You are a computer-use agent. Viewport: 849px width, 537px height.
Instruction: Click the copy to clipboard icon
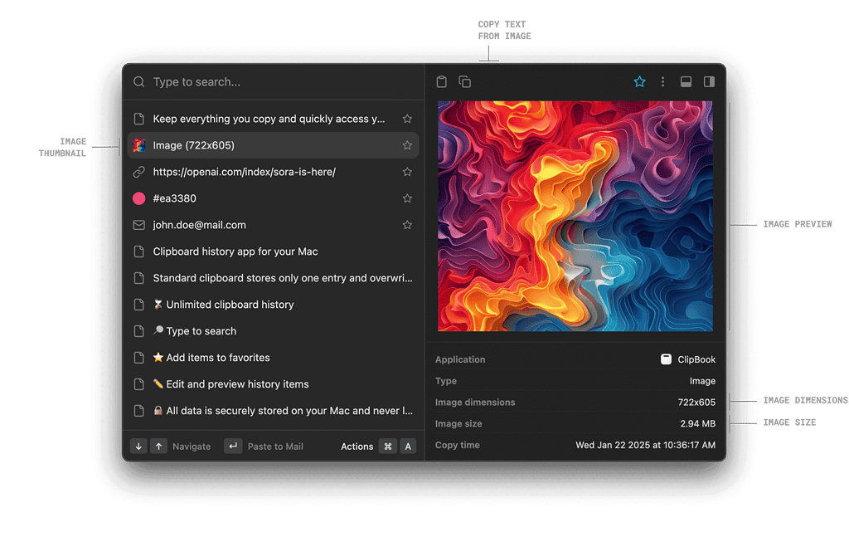(x=465, y=81)
